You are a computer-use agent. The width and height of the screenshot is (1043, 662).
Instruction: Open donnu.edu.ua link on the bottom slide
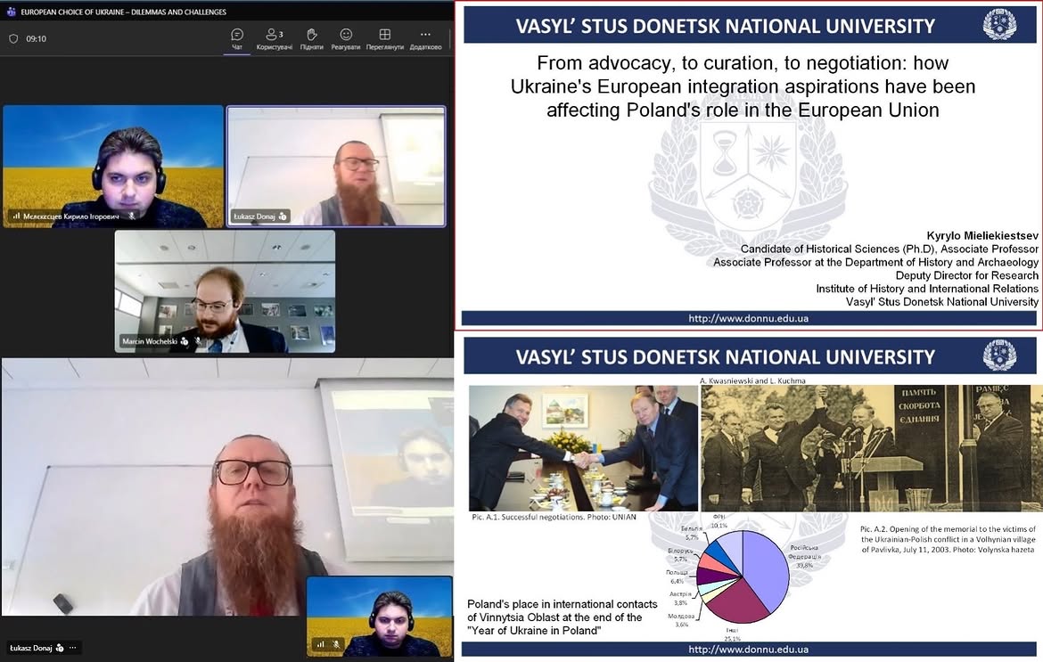coord(748,650)
